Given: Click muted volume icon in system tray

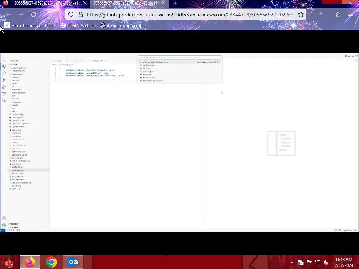Looking at the screenshot, I should [x=326, y=262].
